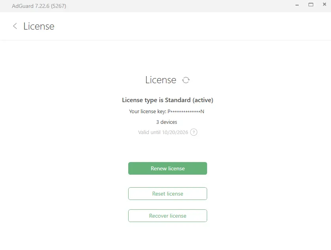Click 'License type is Standard (active)' heading
This screenshot has height=250, width=331.
click(x=168, y=100)
